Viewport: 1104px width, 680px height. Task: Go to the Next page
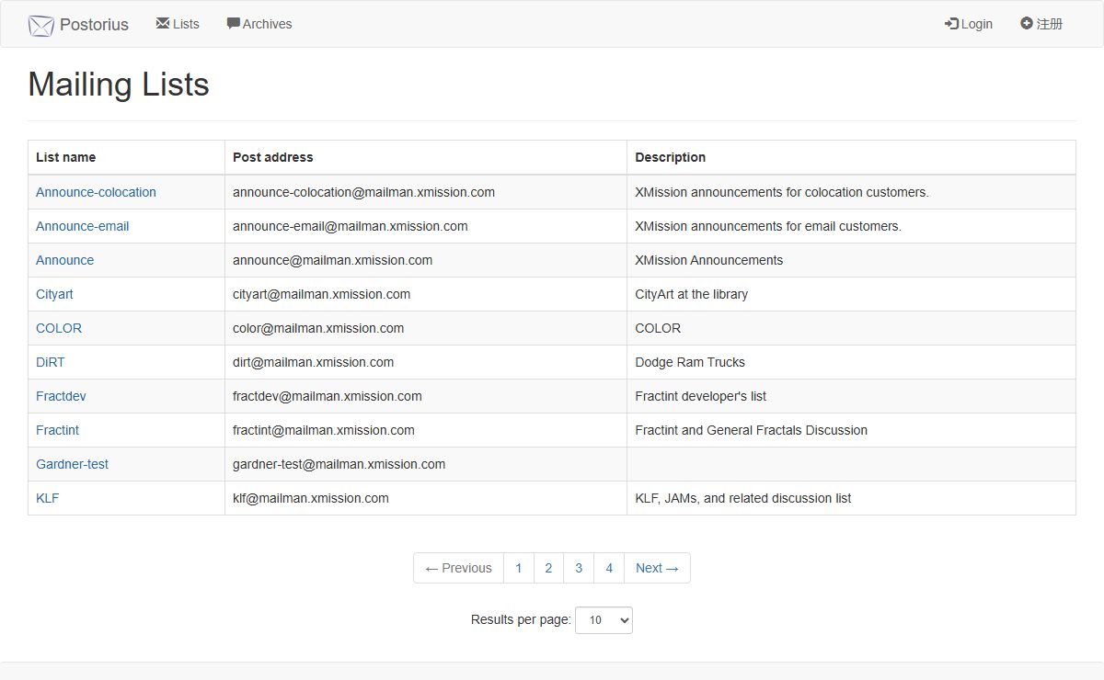[x=657, y=568]
